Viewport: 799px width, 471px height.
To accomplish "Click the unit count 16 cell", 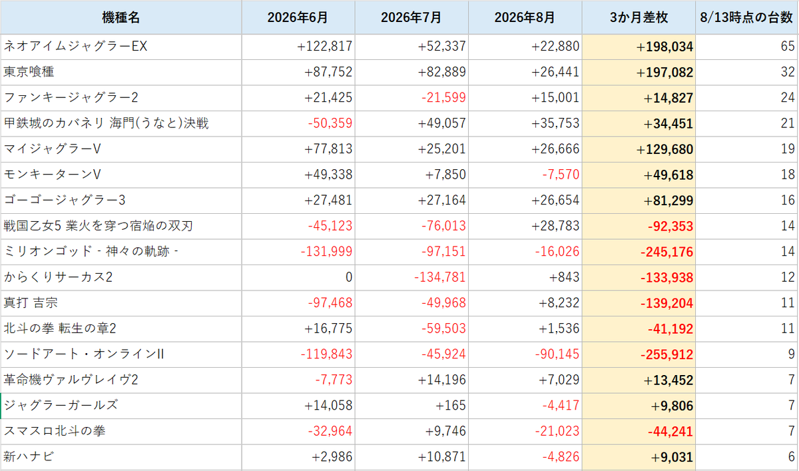I will tap(747, 201).
